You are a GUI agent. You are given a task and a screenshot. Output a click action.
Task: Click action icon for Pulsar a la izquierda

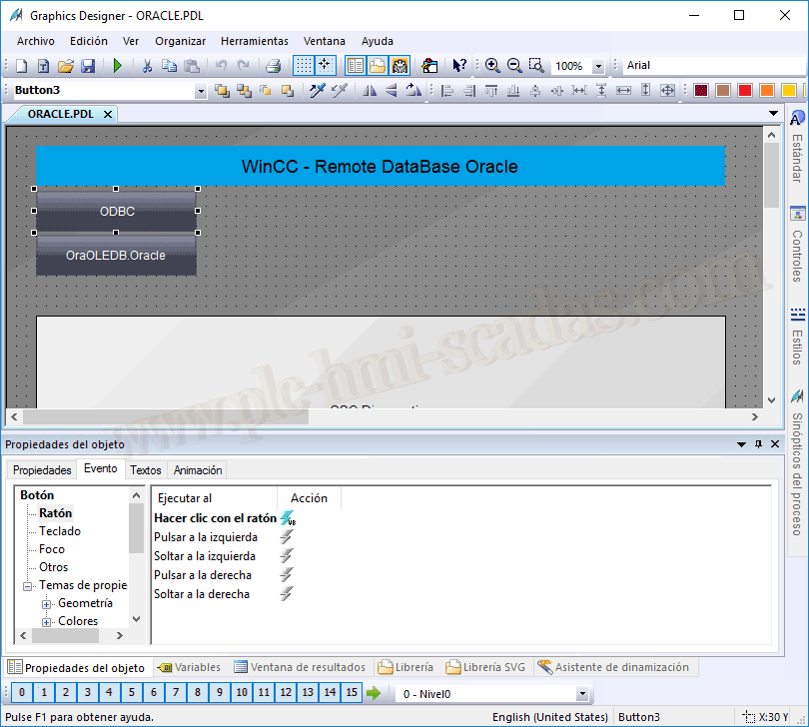coord(287,537)
